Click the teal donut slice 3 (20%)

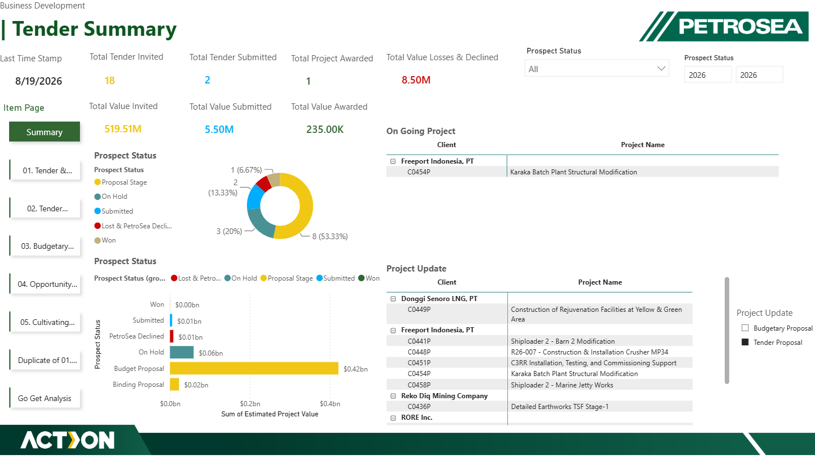pyautogui.click(x=260, y=224)
